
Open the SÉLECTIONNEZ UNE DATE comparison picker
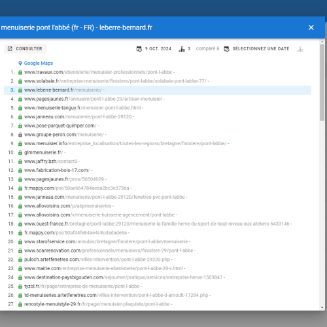(257, 49)
